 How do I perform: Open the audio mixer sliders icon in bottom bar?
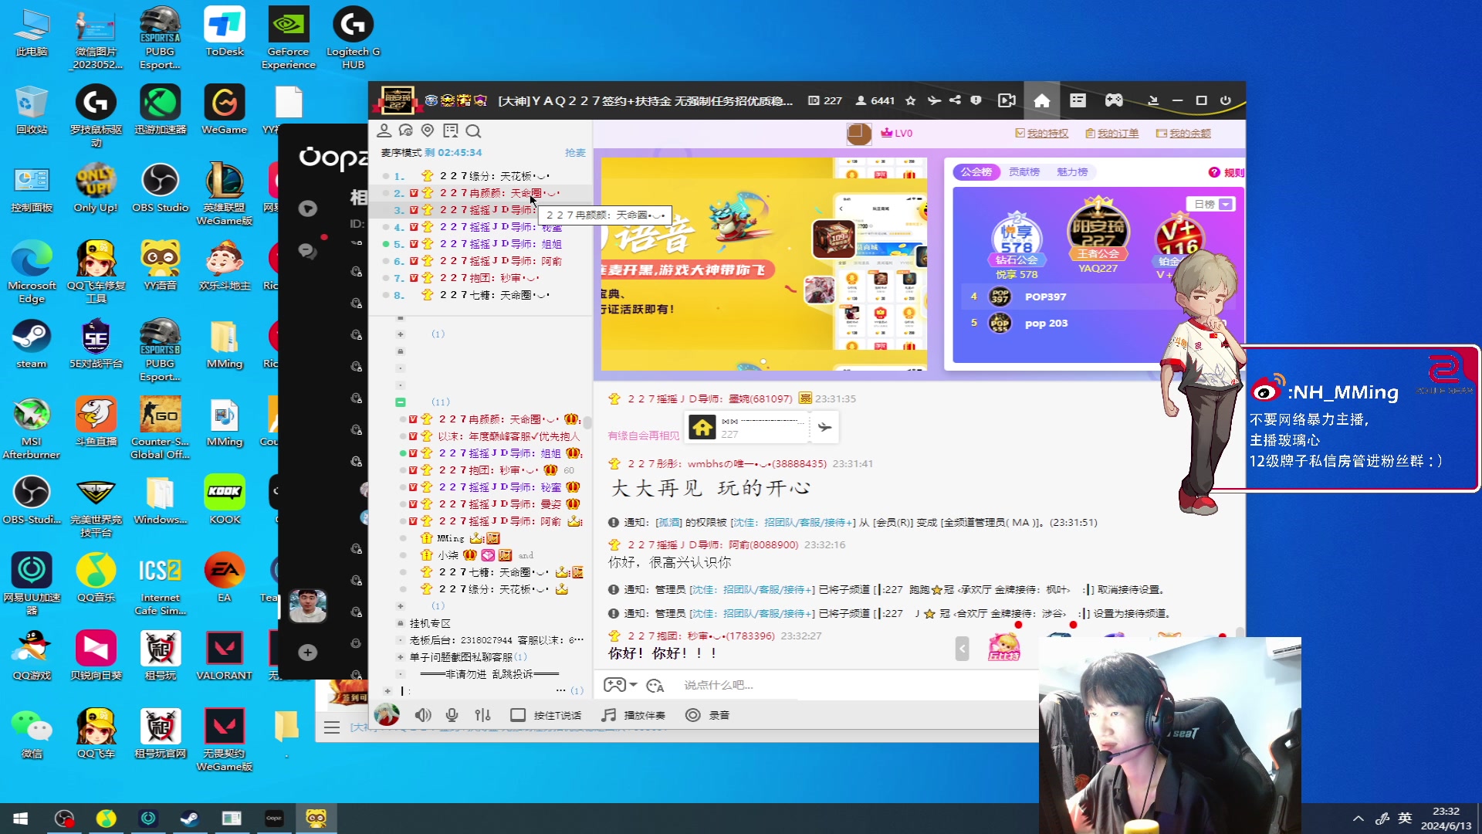click(x=483, y=715)
